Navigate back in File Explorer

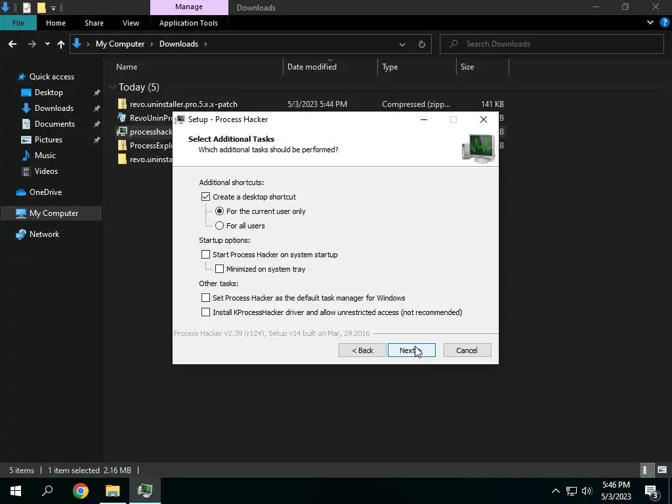point(12,44)
